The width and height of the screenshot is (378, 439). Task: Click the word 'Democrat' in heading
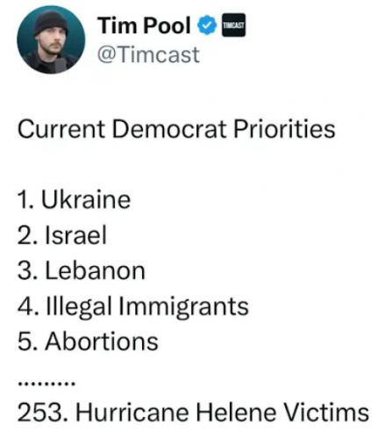[x=169, y=129]
